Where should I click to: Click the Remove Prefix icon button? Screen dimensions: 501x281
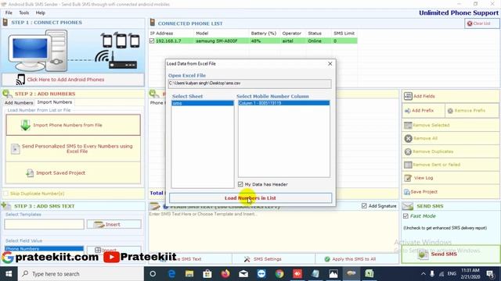pos(450,111)
